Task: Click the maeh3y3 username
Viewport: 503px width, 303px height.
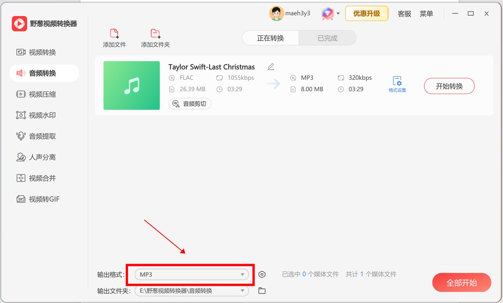Action: click(x=298, y=13)
